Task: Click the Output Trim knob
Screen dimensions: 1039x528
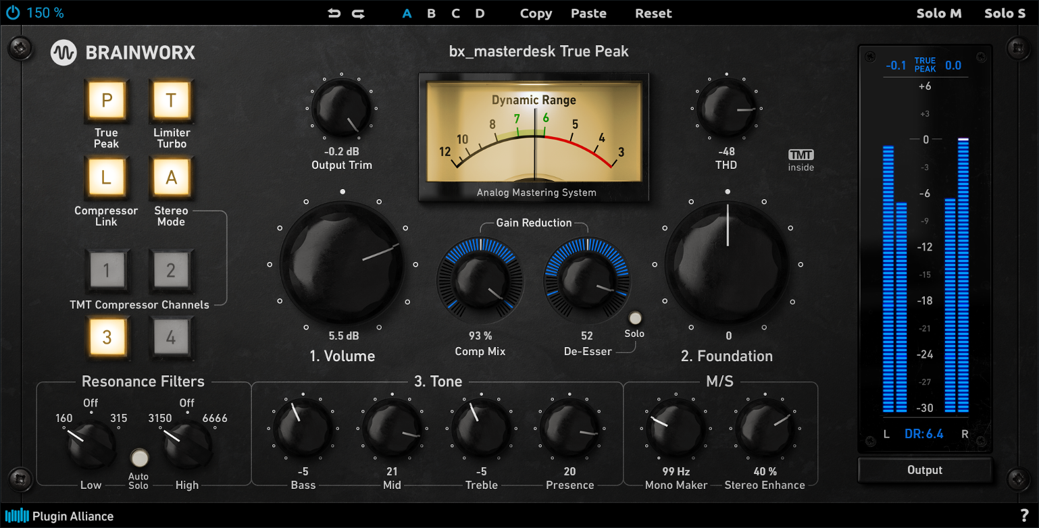Action: (x=342, y=108)
